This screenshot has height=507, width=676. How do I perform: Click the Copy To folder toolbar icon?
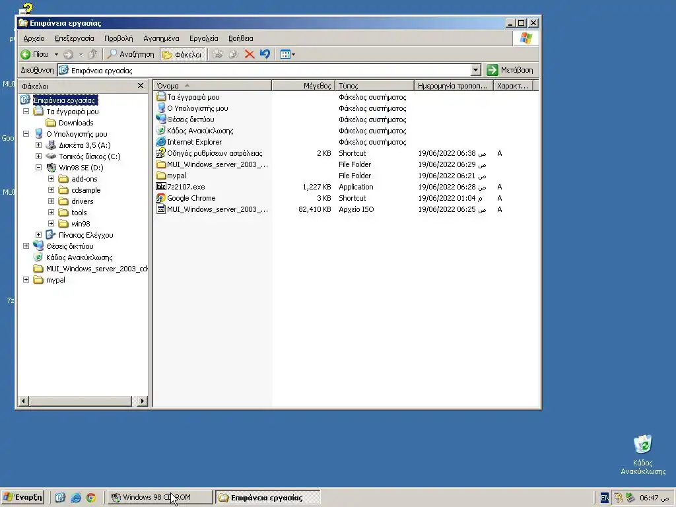click(234, 54)
